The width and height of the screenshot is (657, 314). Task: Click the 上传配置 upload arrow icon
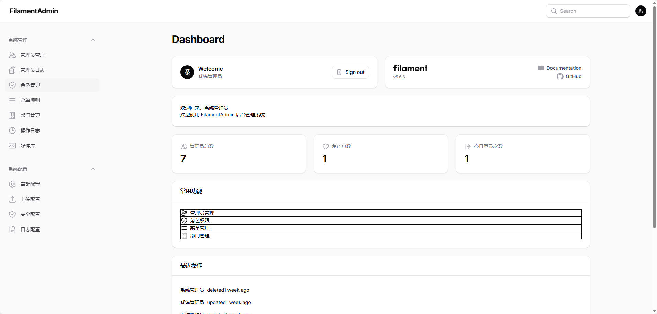point(12,199)
